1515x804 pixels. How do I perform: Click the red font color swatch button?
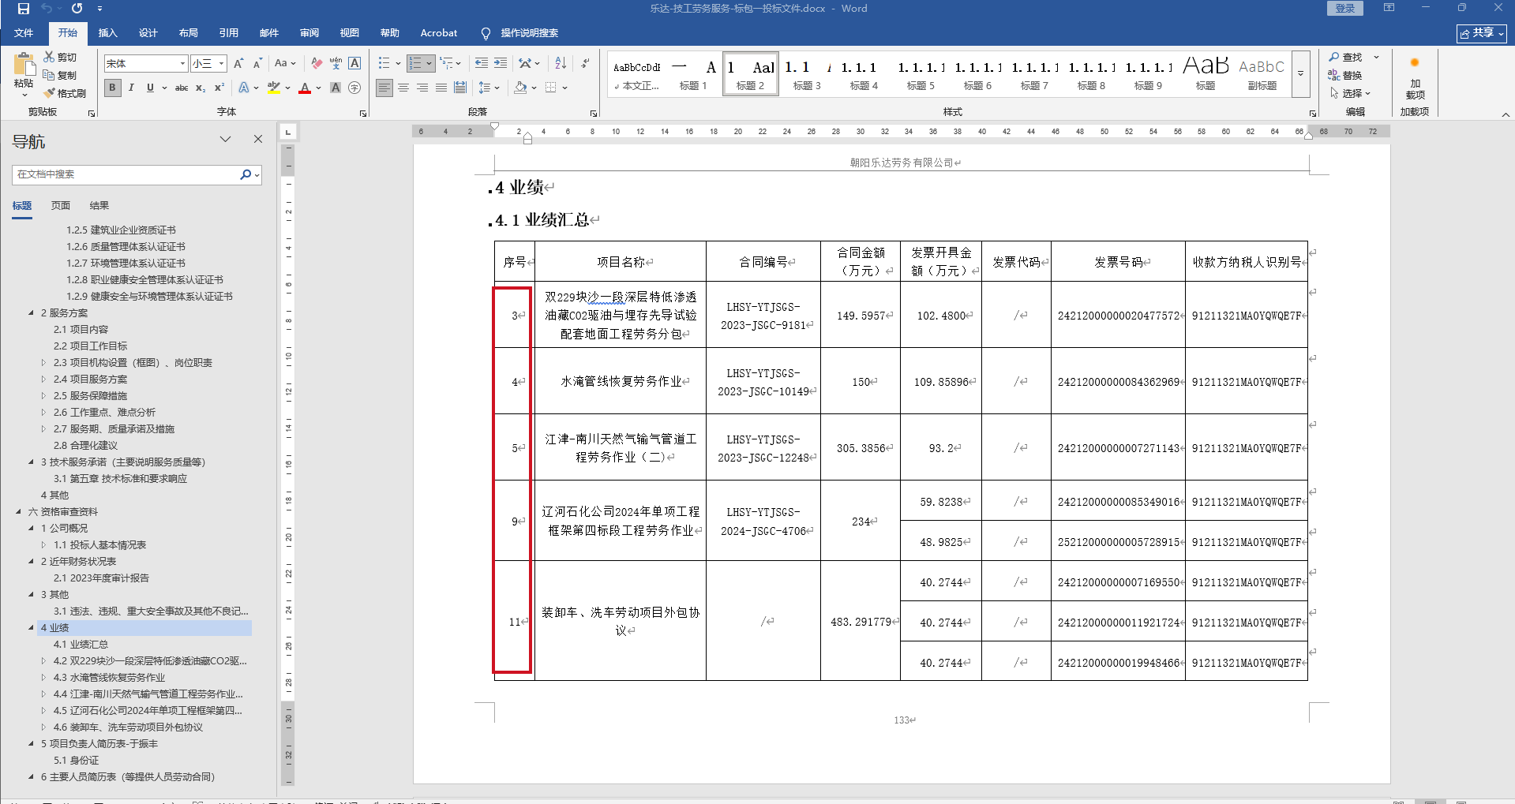pyautogui.click(x=305, y=88)
